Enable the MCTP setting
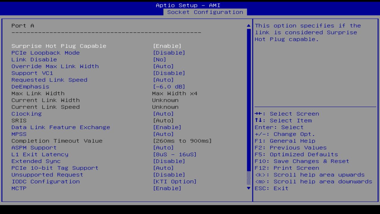 coord(19,188)
